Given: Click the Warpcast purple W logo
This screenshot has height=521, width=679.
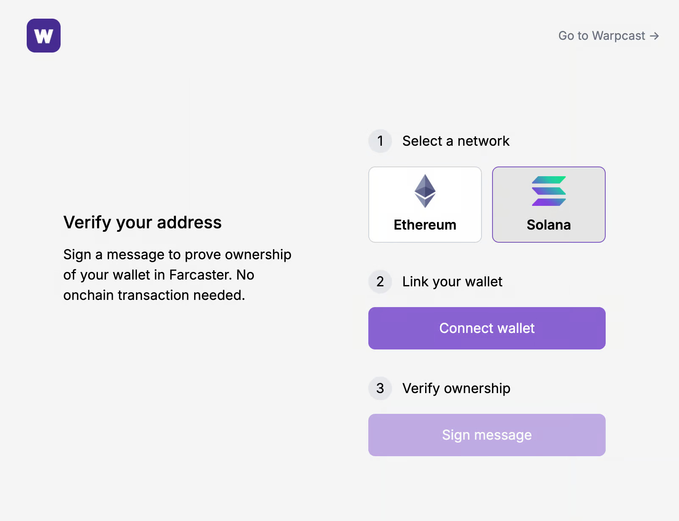Looking at the screenshot, I should pos(44,36).
